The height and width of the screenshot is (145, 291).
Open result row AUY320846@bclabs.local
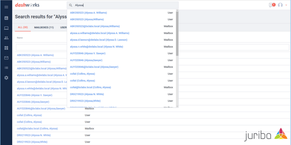click(41, 109)
